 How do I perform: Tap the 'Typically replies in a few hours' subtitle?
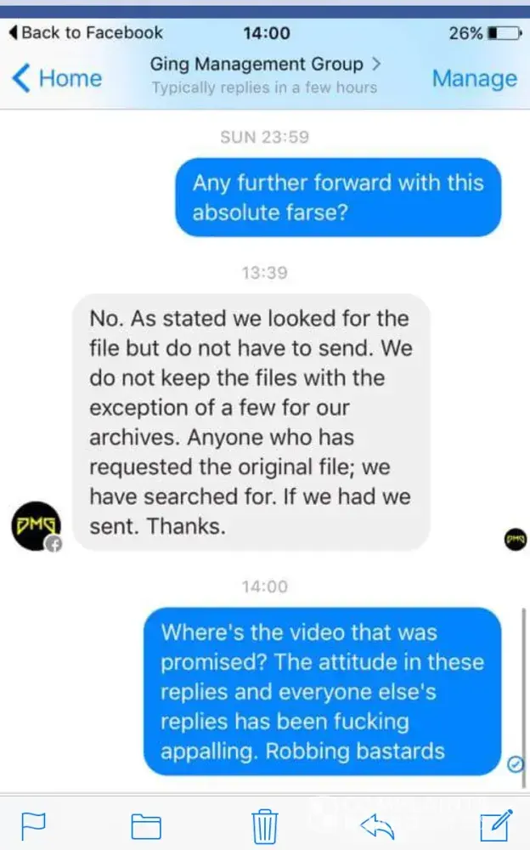click(264, 88)
